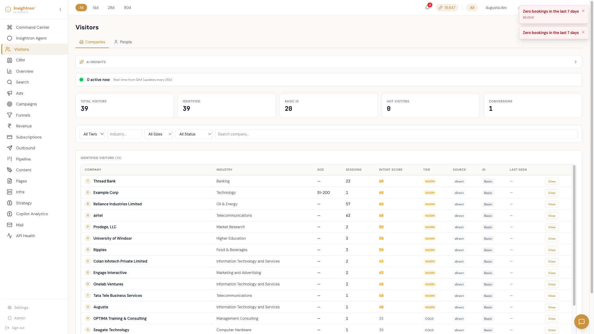Select the 28d time range
The width and height of the screenshot is (594, 334).
click(111, 7)
